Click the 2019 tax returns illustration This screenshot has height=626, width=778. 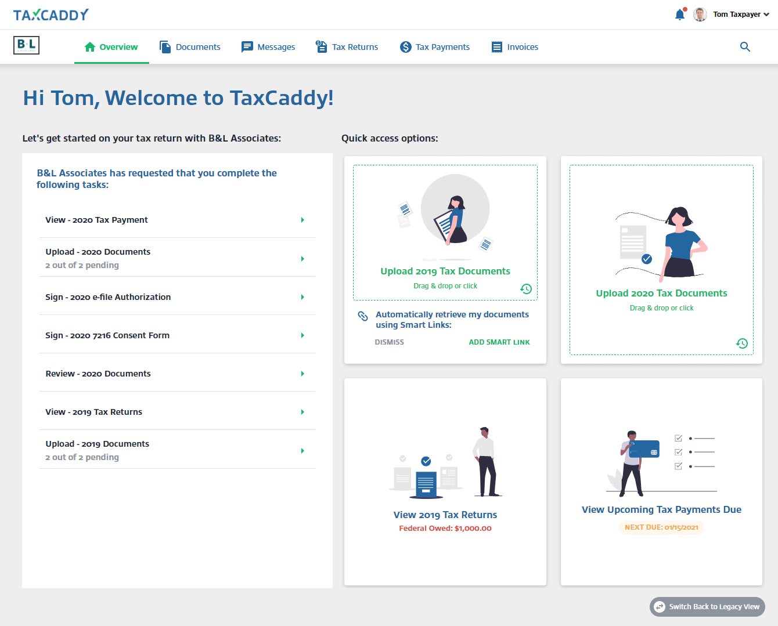(x=445, y=463)
